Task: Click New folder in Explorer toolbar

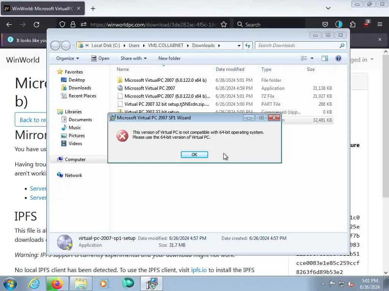Action: (169, 58)
